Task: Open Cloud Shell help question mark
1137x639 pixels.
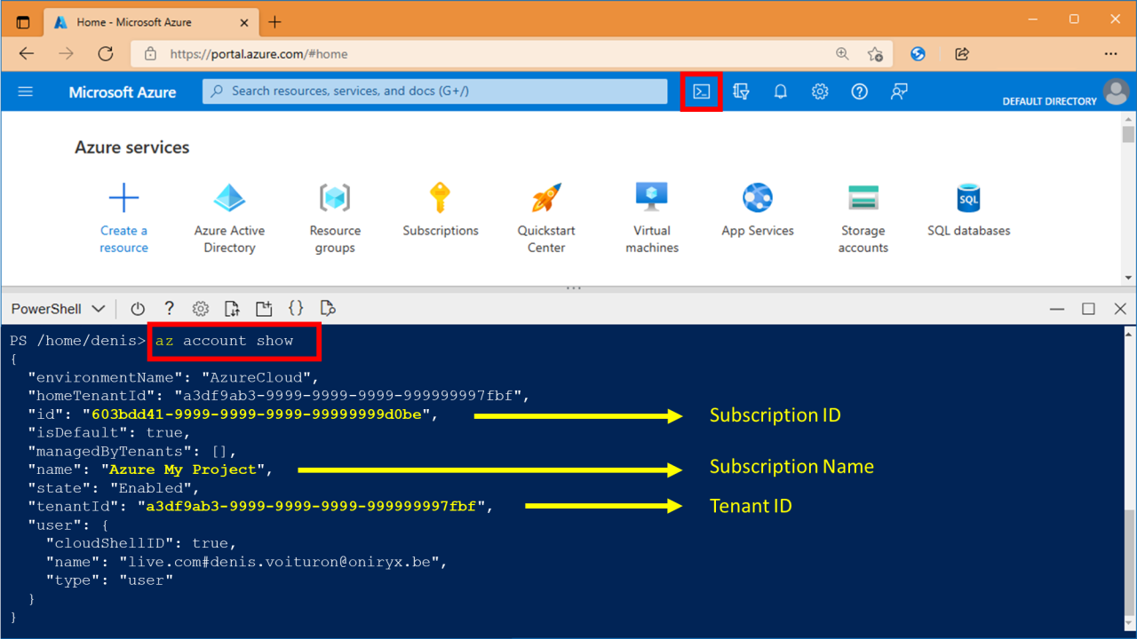Action: (169, 309)
